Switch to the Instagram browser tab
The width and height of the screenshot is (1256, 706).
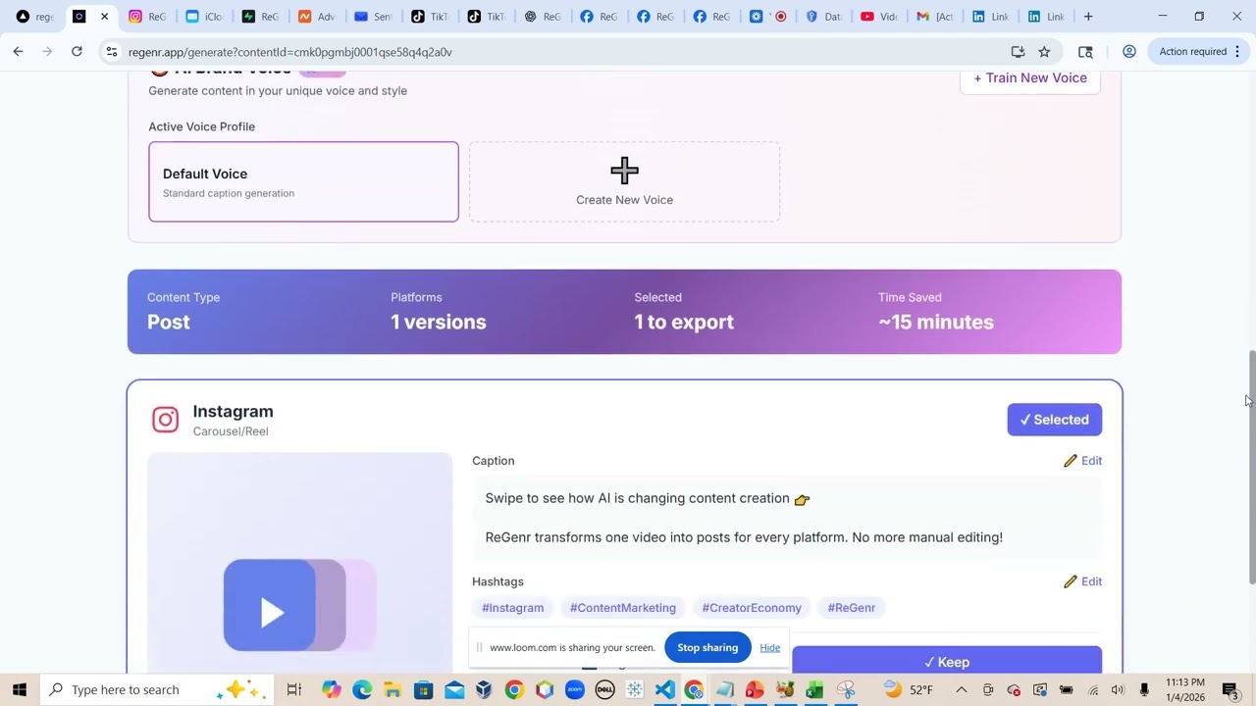[x=147, y=17]
